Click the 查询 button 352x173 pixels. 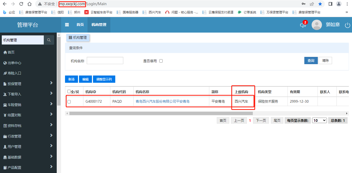point(311,61)
